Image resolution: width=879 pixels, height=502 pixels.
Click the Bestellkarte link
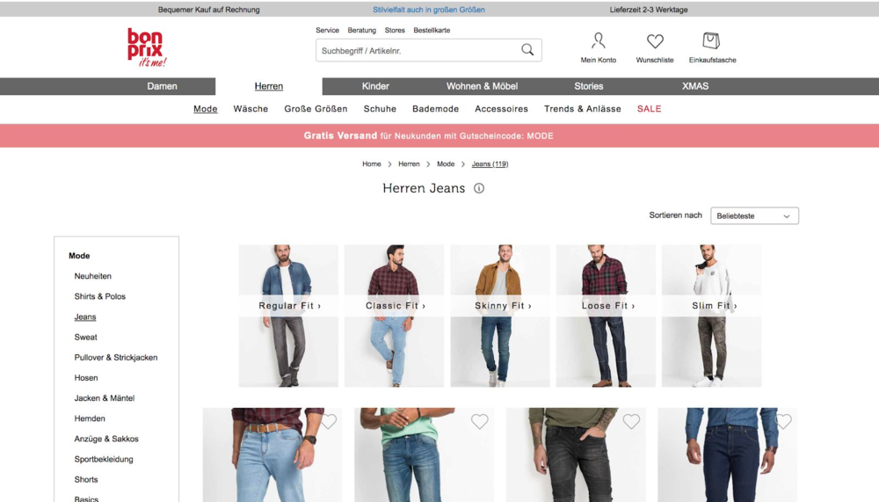(432, 30)
